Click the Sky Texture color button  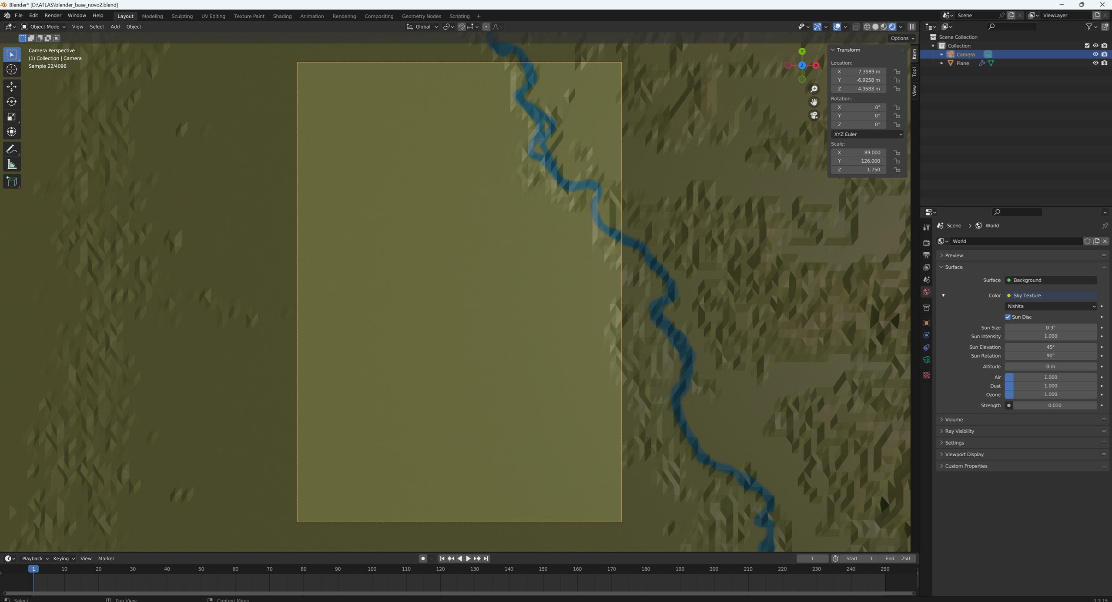(x=1050, y=296)
